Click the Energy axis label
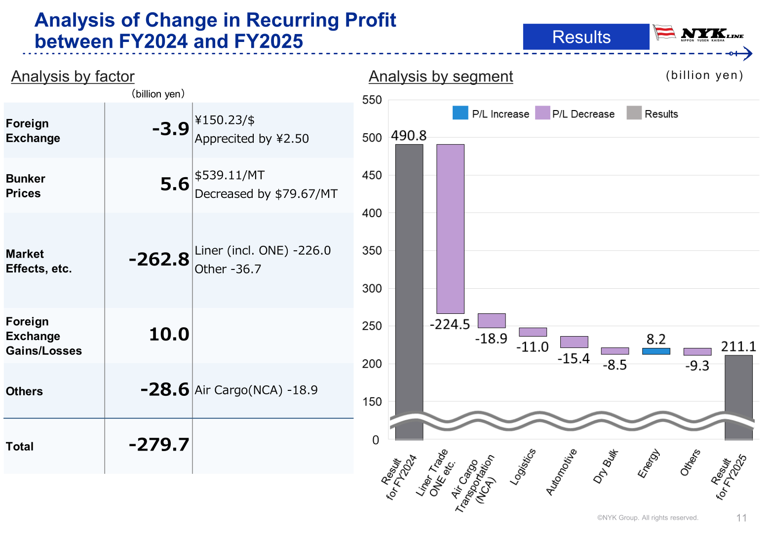Image resolution: width=770 pixels, height=533 pixels. click(x=649, y=463)
